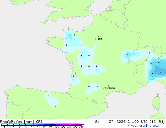
Task: Click precipitation value '4' on the map
Action: pos(152,73)
